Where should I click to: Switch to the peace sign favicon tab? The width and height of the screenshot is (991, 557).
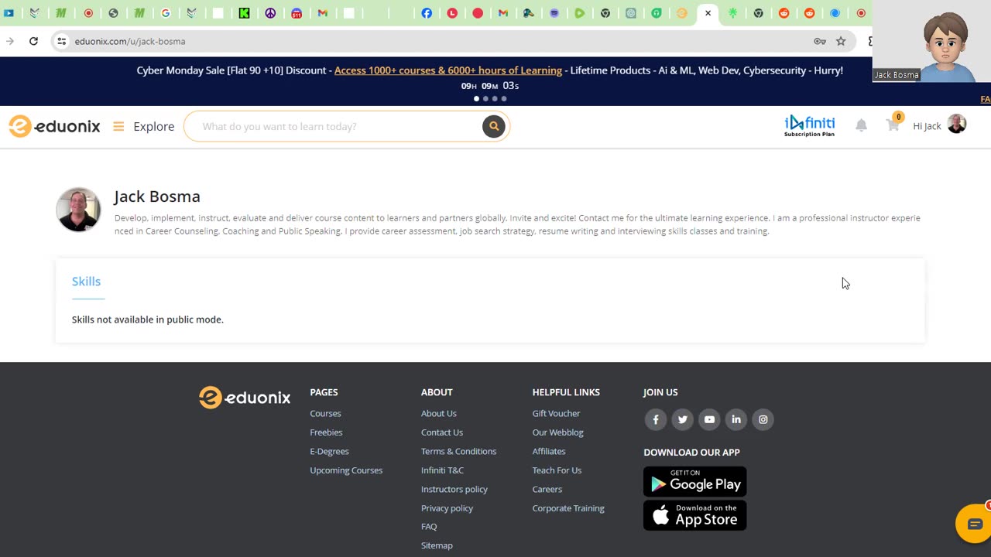(270, 13)
